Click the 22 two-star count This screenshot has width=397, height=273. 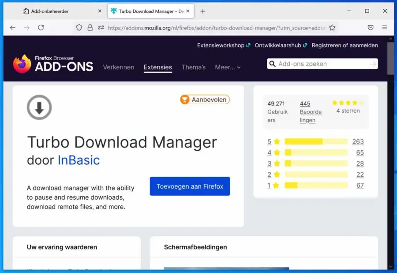pos(360,174)
